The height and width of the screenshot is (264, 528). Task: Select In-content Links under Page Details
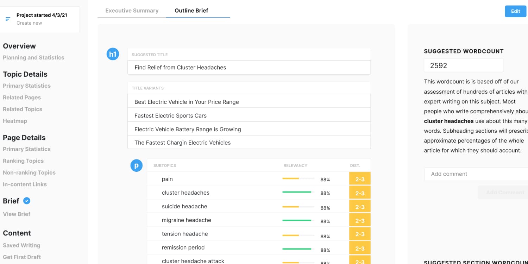point(25,184)
